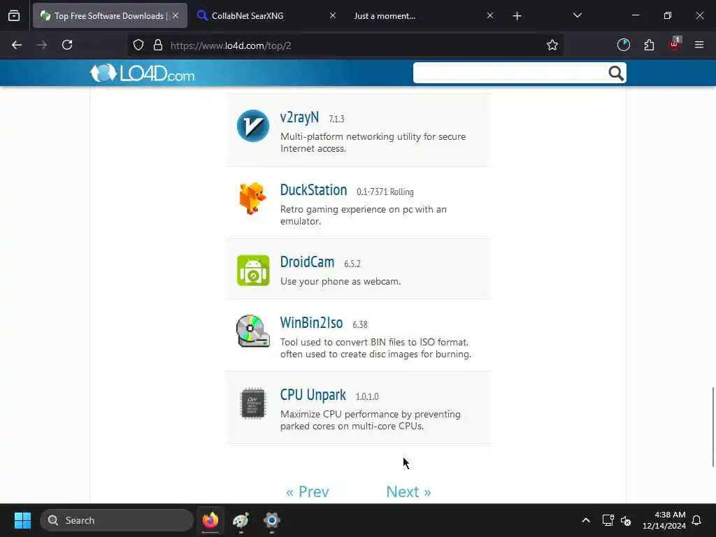Click the description 'Maximize CPU performance by preventing'

tap(371, 420)
